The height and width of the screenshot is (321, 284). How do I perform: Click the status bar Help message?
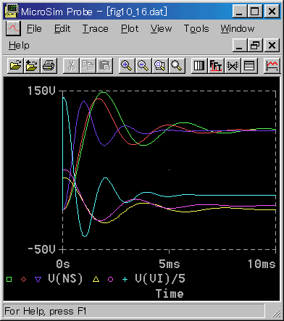pyautogui.click(x=46, y=311)
